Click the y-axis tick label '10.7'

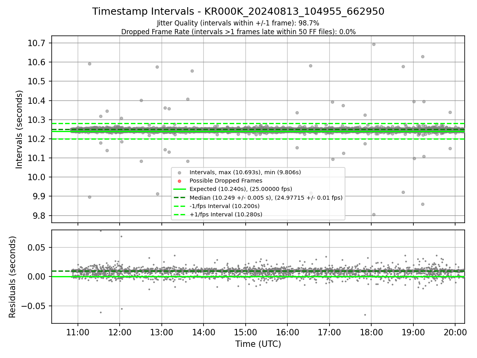37,43
